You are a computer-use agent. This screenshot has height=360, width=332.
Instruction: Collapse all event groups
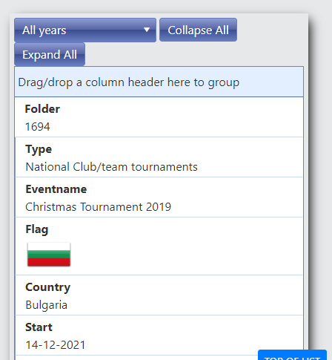[198, 30]
